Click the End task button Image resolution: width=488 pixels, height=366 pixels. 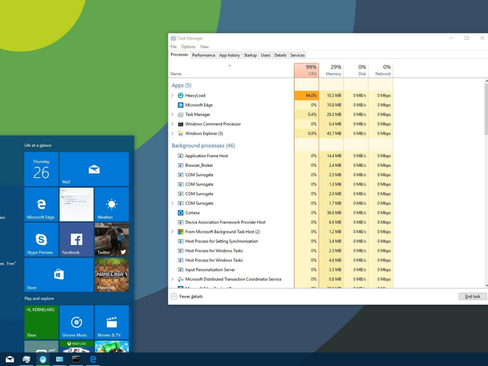click(x=472, y=296)
